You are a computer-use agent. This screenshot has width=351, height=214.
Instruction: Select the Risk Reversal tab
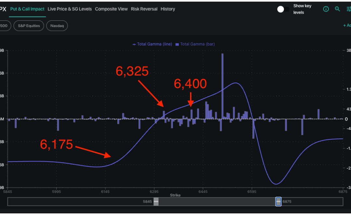pos(144,9)
